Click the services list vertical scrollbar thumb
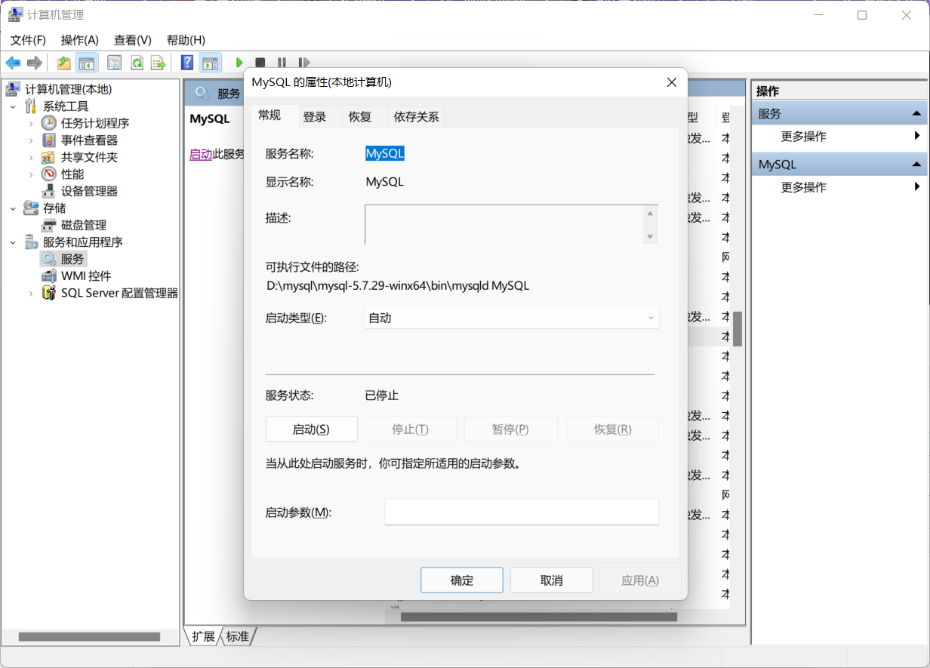The image size is (930, 668). pyautogui.click(x=738, y=329)
